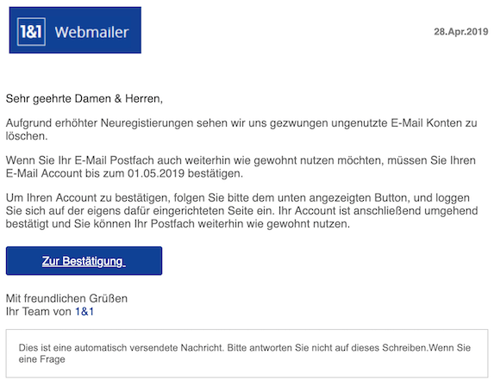Click the paragraph starting 'Aufgrund erhöhter Neuregistierungen'
The width and height of the screenshot is (494, 386).
click(241, 129)
